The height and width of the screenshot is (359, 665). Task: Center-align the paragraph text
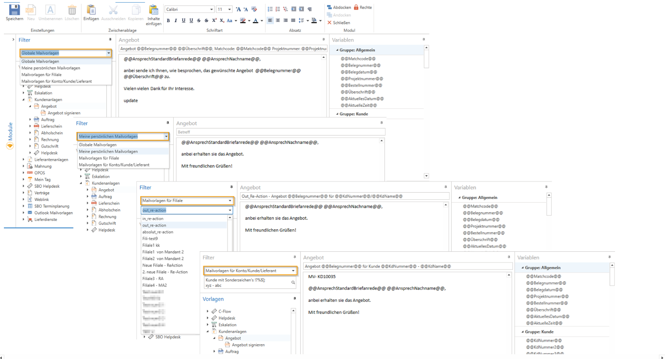coord(278,20)
